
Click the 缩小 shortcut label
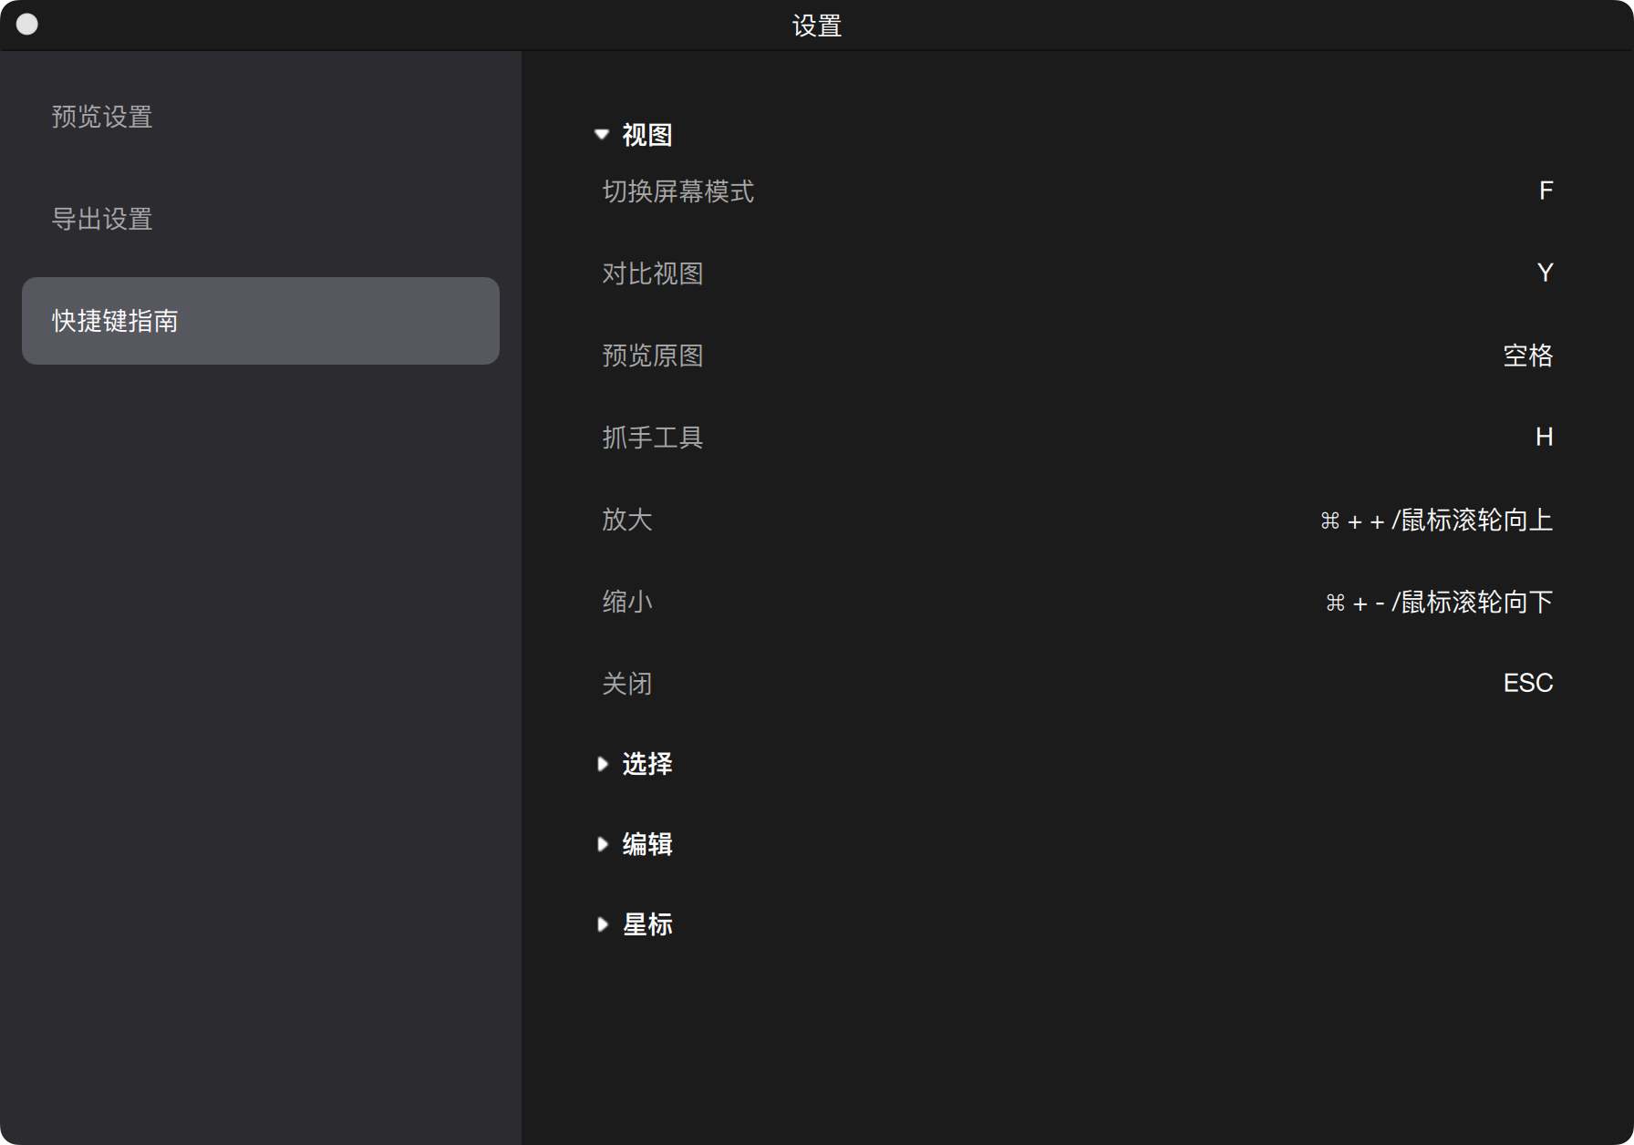tap(626, 602)
